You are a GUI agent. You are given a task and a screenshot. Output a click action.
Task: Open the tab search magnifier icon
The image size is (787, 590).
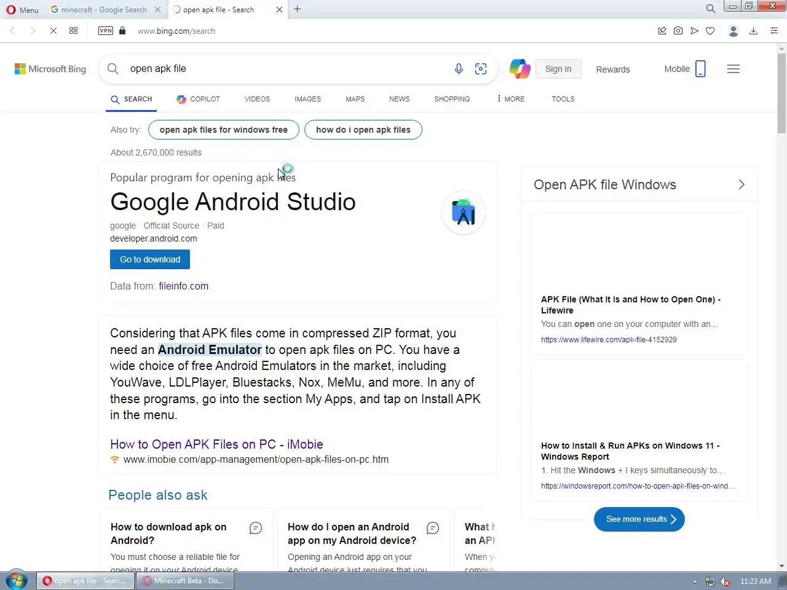(x=711, y=9)
